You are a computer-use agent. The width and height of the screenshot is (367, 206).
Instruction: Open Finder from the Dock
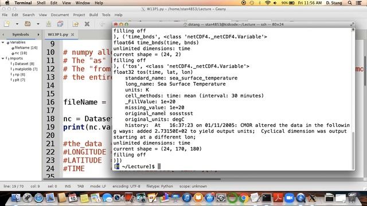tap(15, 198)
